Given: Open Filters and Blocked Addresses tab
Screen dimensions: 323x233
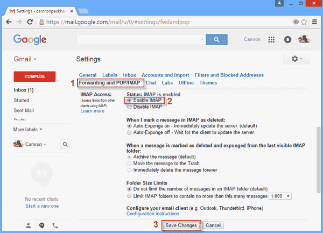Looking at the screenshot, I should (x=229, y=75).
